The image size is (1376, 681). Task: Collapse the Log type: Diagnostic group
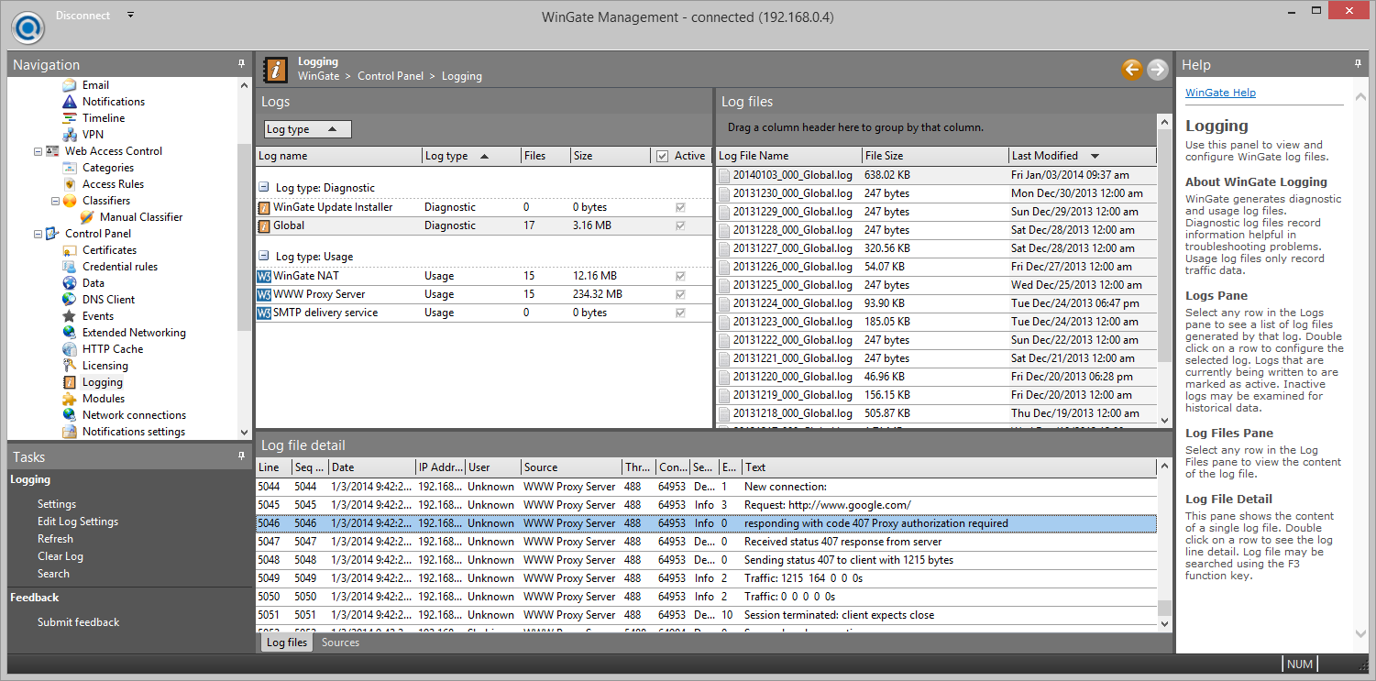coord(263,188)
